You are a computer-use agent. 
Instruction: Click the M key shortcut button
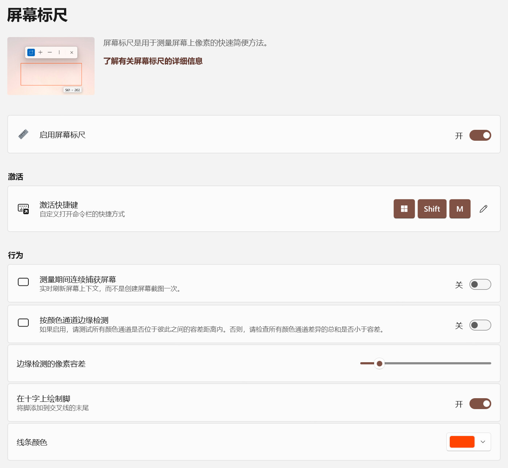pos(460,209)
